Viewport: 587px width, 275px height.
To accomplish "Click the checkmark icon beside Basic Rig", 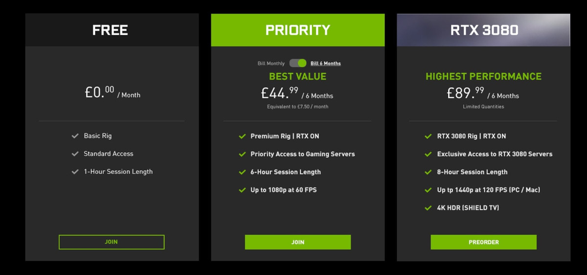I will click(x=75, y=136).
